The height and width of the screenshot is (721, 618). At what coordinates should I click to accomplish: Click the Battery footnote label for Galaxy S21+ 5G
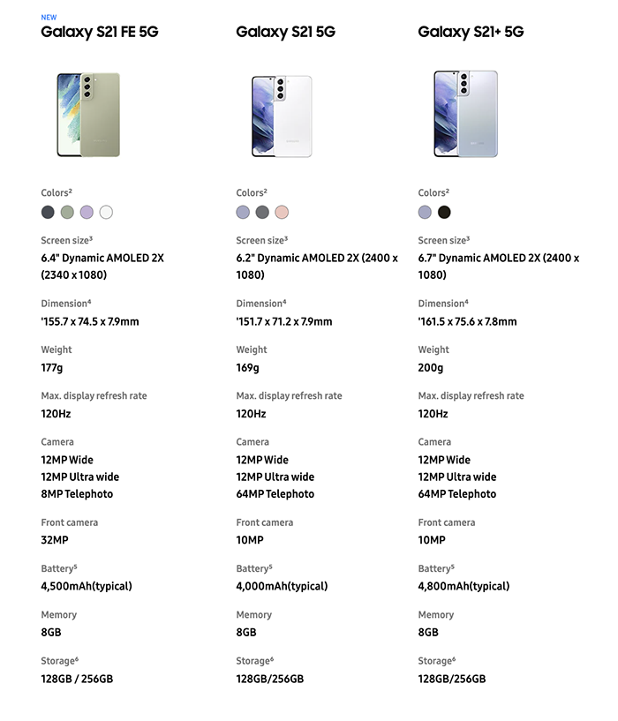[436, 568]
